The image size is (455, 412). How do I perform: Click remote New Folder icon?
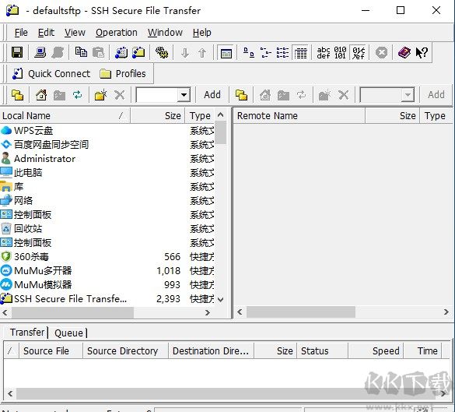point(324,95)
